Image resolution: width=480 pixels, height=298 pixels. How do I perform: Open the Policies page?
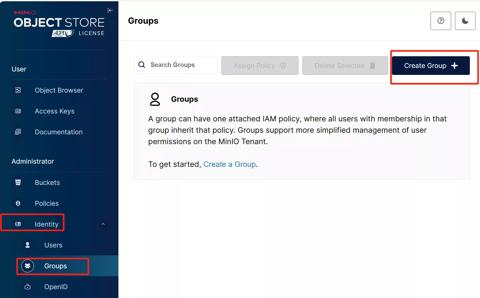[47, 204]
